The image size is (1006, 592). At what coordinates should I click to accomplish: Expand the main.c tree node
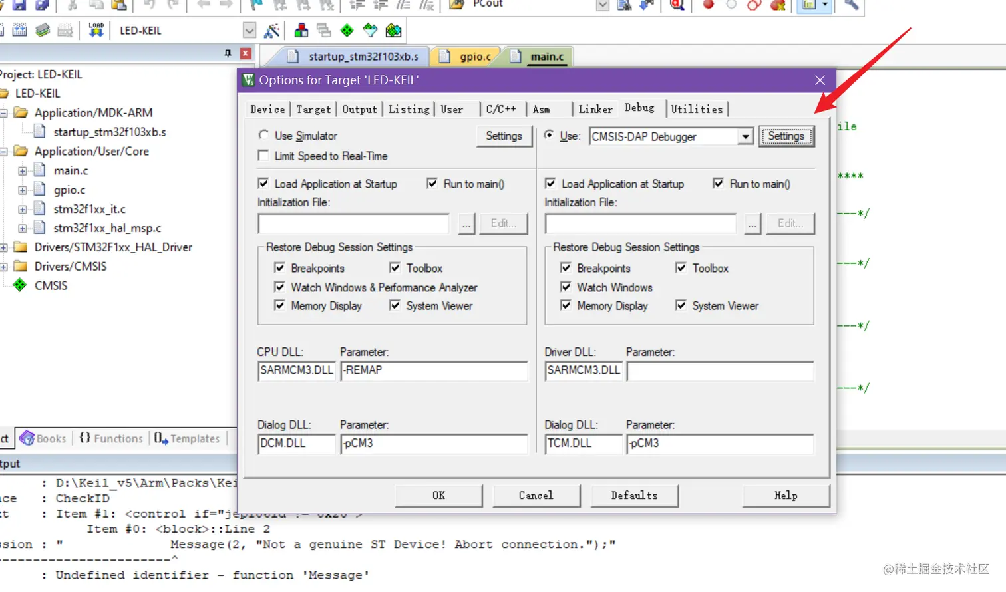click(x=23, y=171)
